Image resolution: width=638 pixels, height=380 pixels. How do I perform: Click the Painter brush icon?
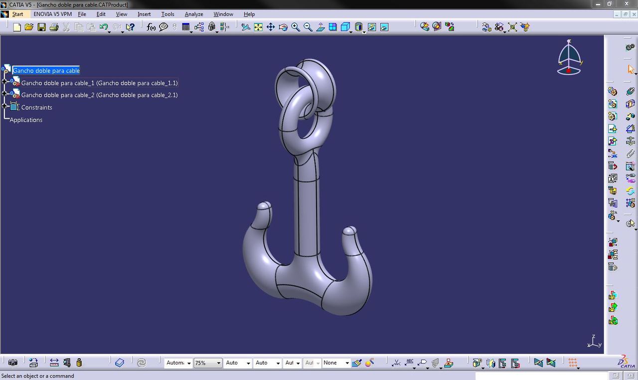coord(356,363)
